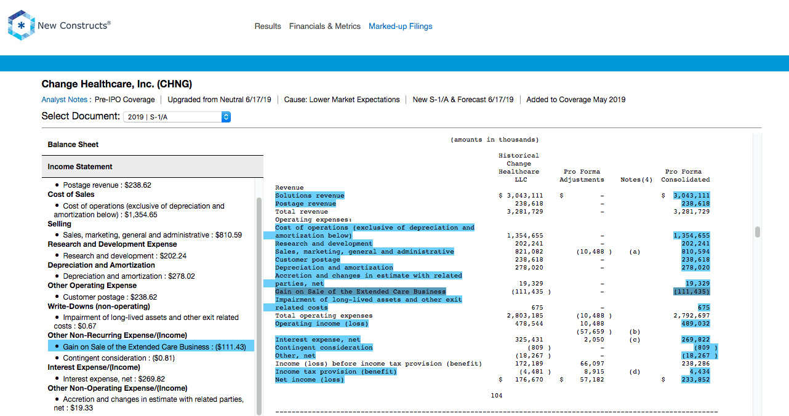Click highlighted 'Research and development' label in the filing
Viewport: 789px width, 416px height.
pyautogui.click(x=324, y=244)
